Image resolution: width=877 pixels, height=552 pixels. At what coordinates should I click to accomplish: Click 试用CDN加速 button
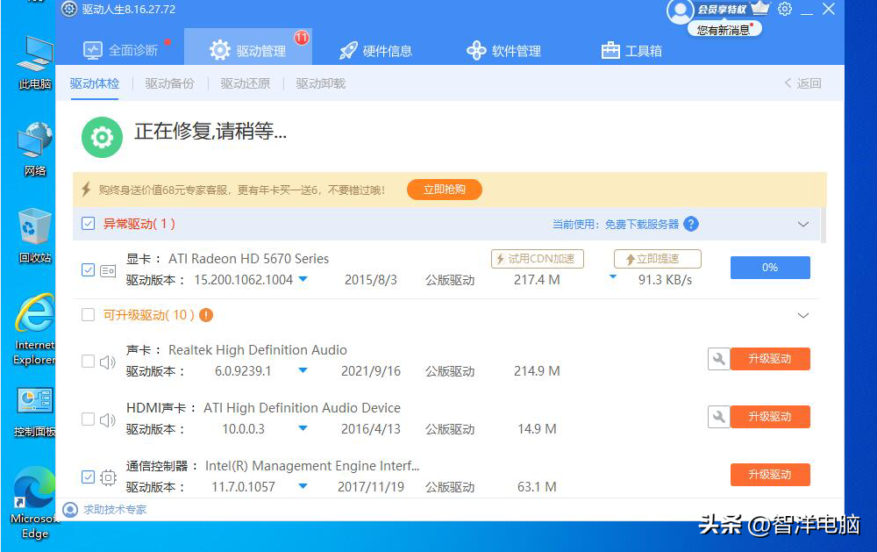[538, 259]
